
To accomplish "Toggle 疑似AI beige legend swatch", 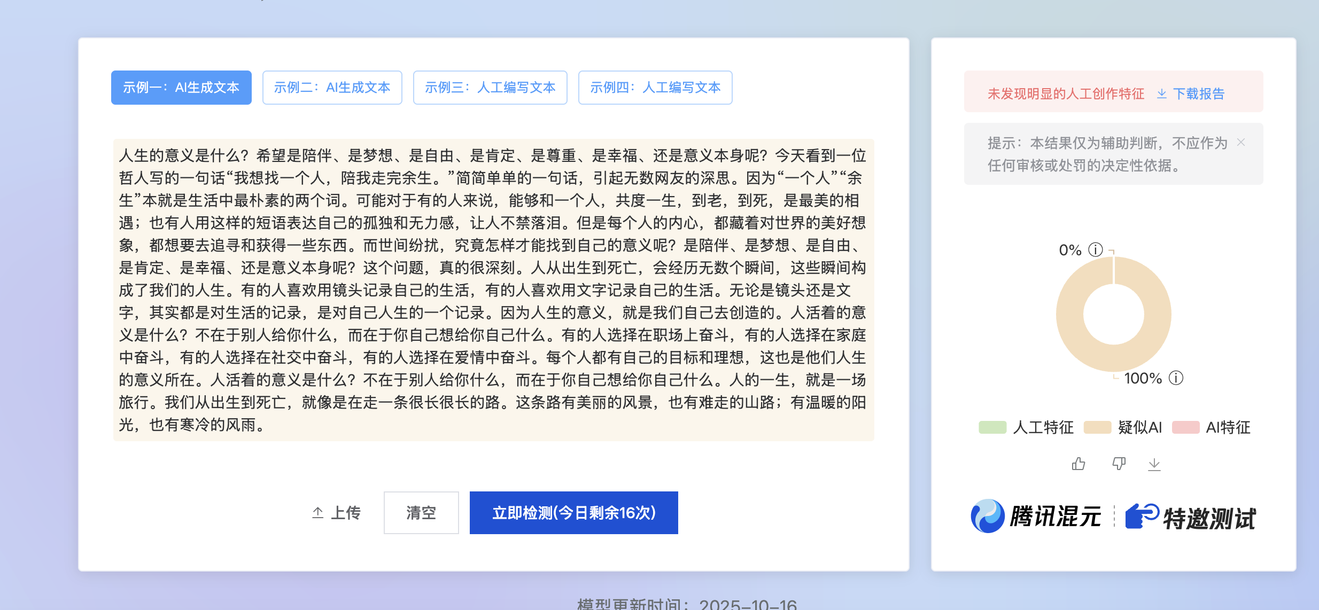I will (1097, 427).
